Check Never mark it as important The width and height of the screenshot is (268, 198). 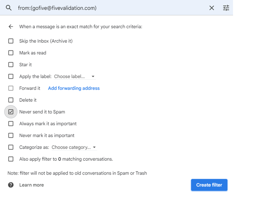(11, 135)
